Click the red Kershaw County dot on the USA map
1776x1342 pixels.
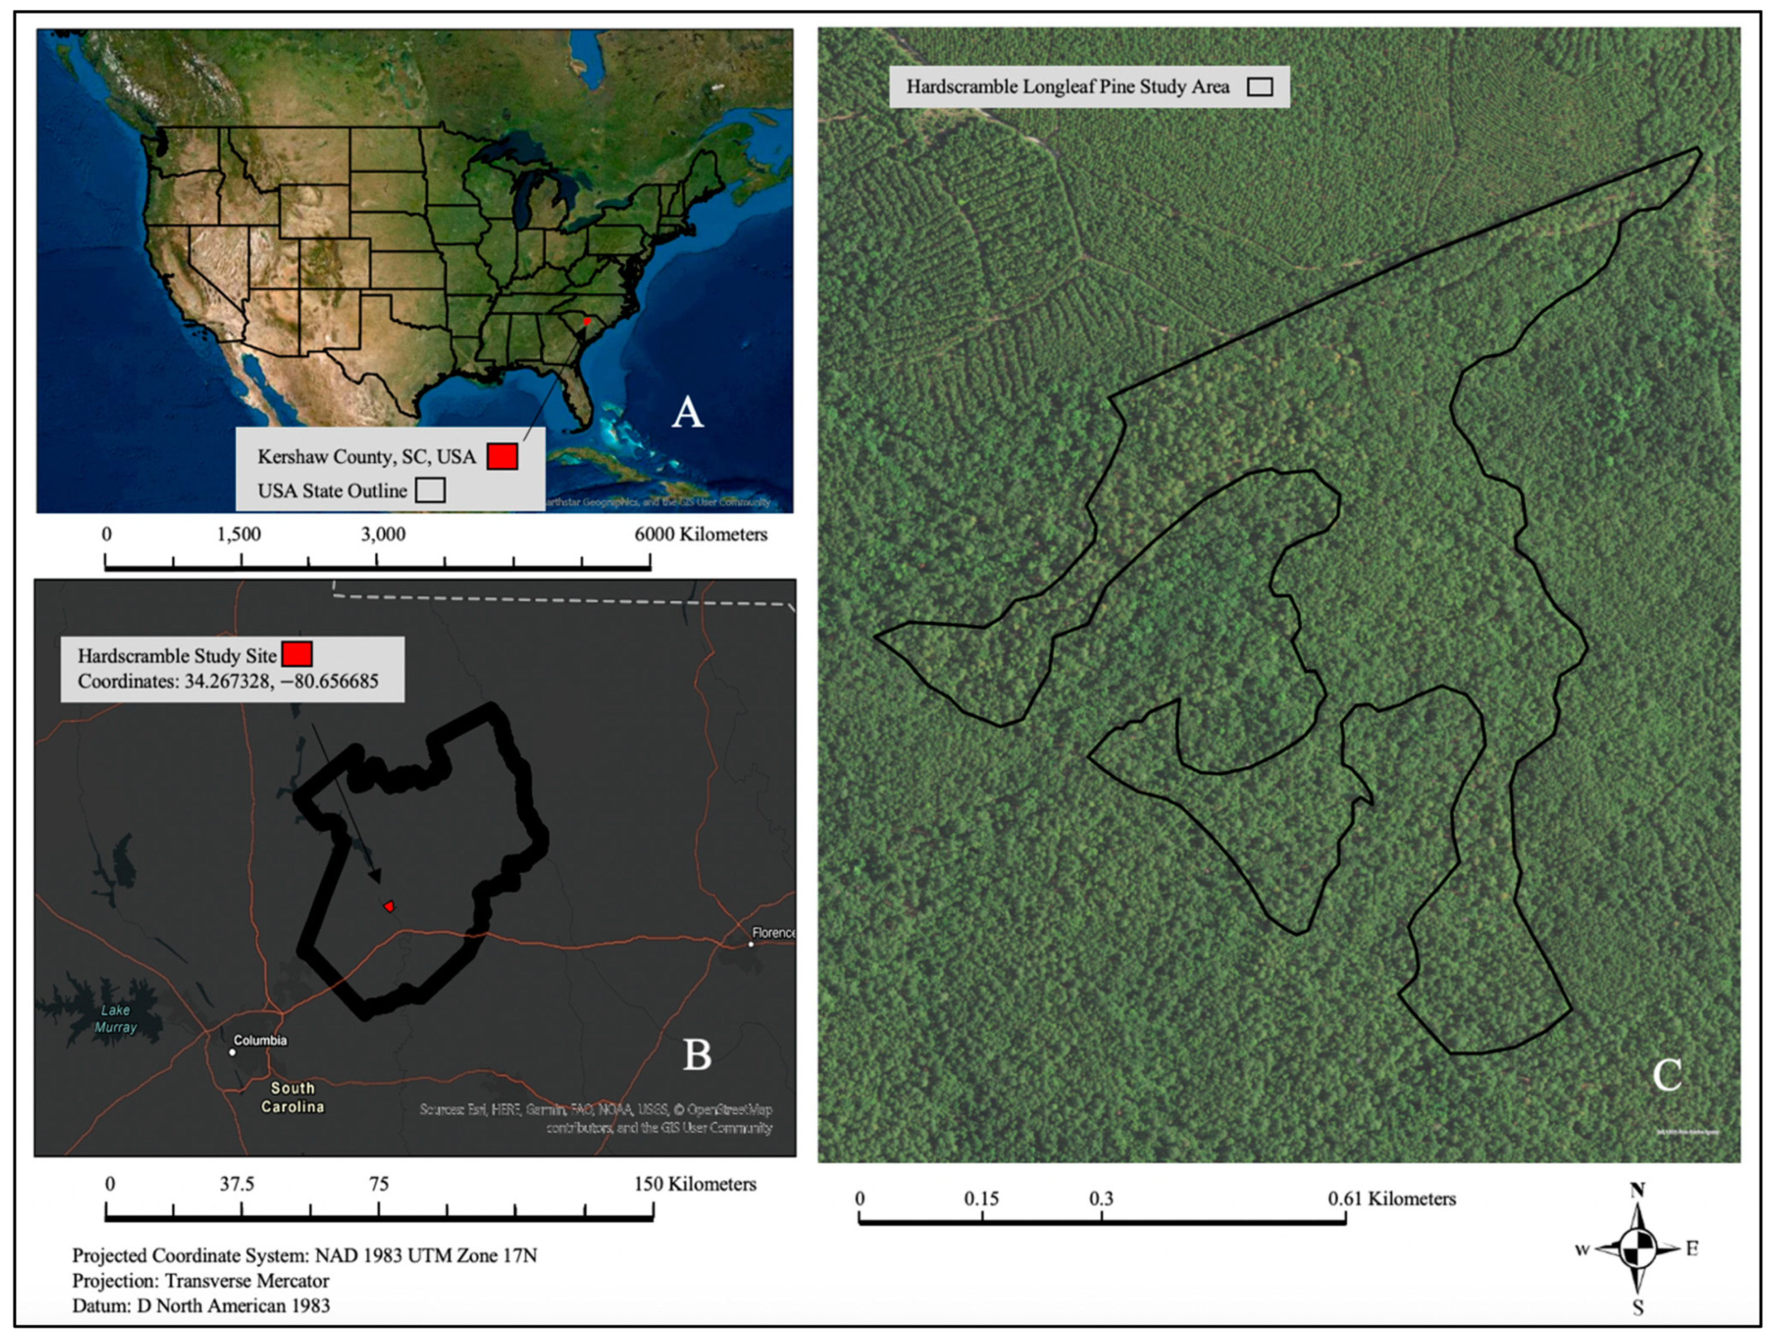click(587, 321)
